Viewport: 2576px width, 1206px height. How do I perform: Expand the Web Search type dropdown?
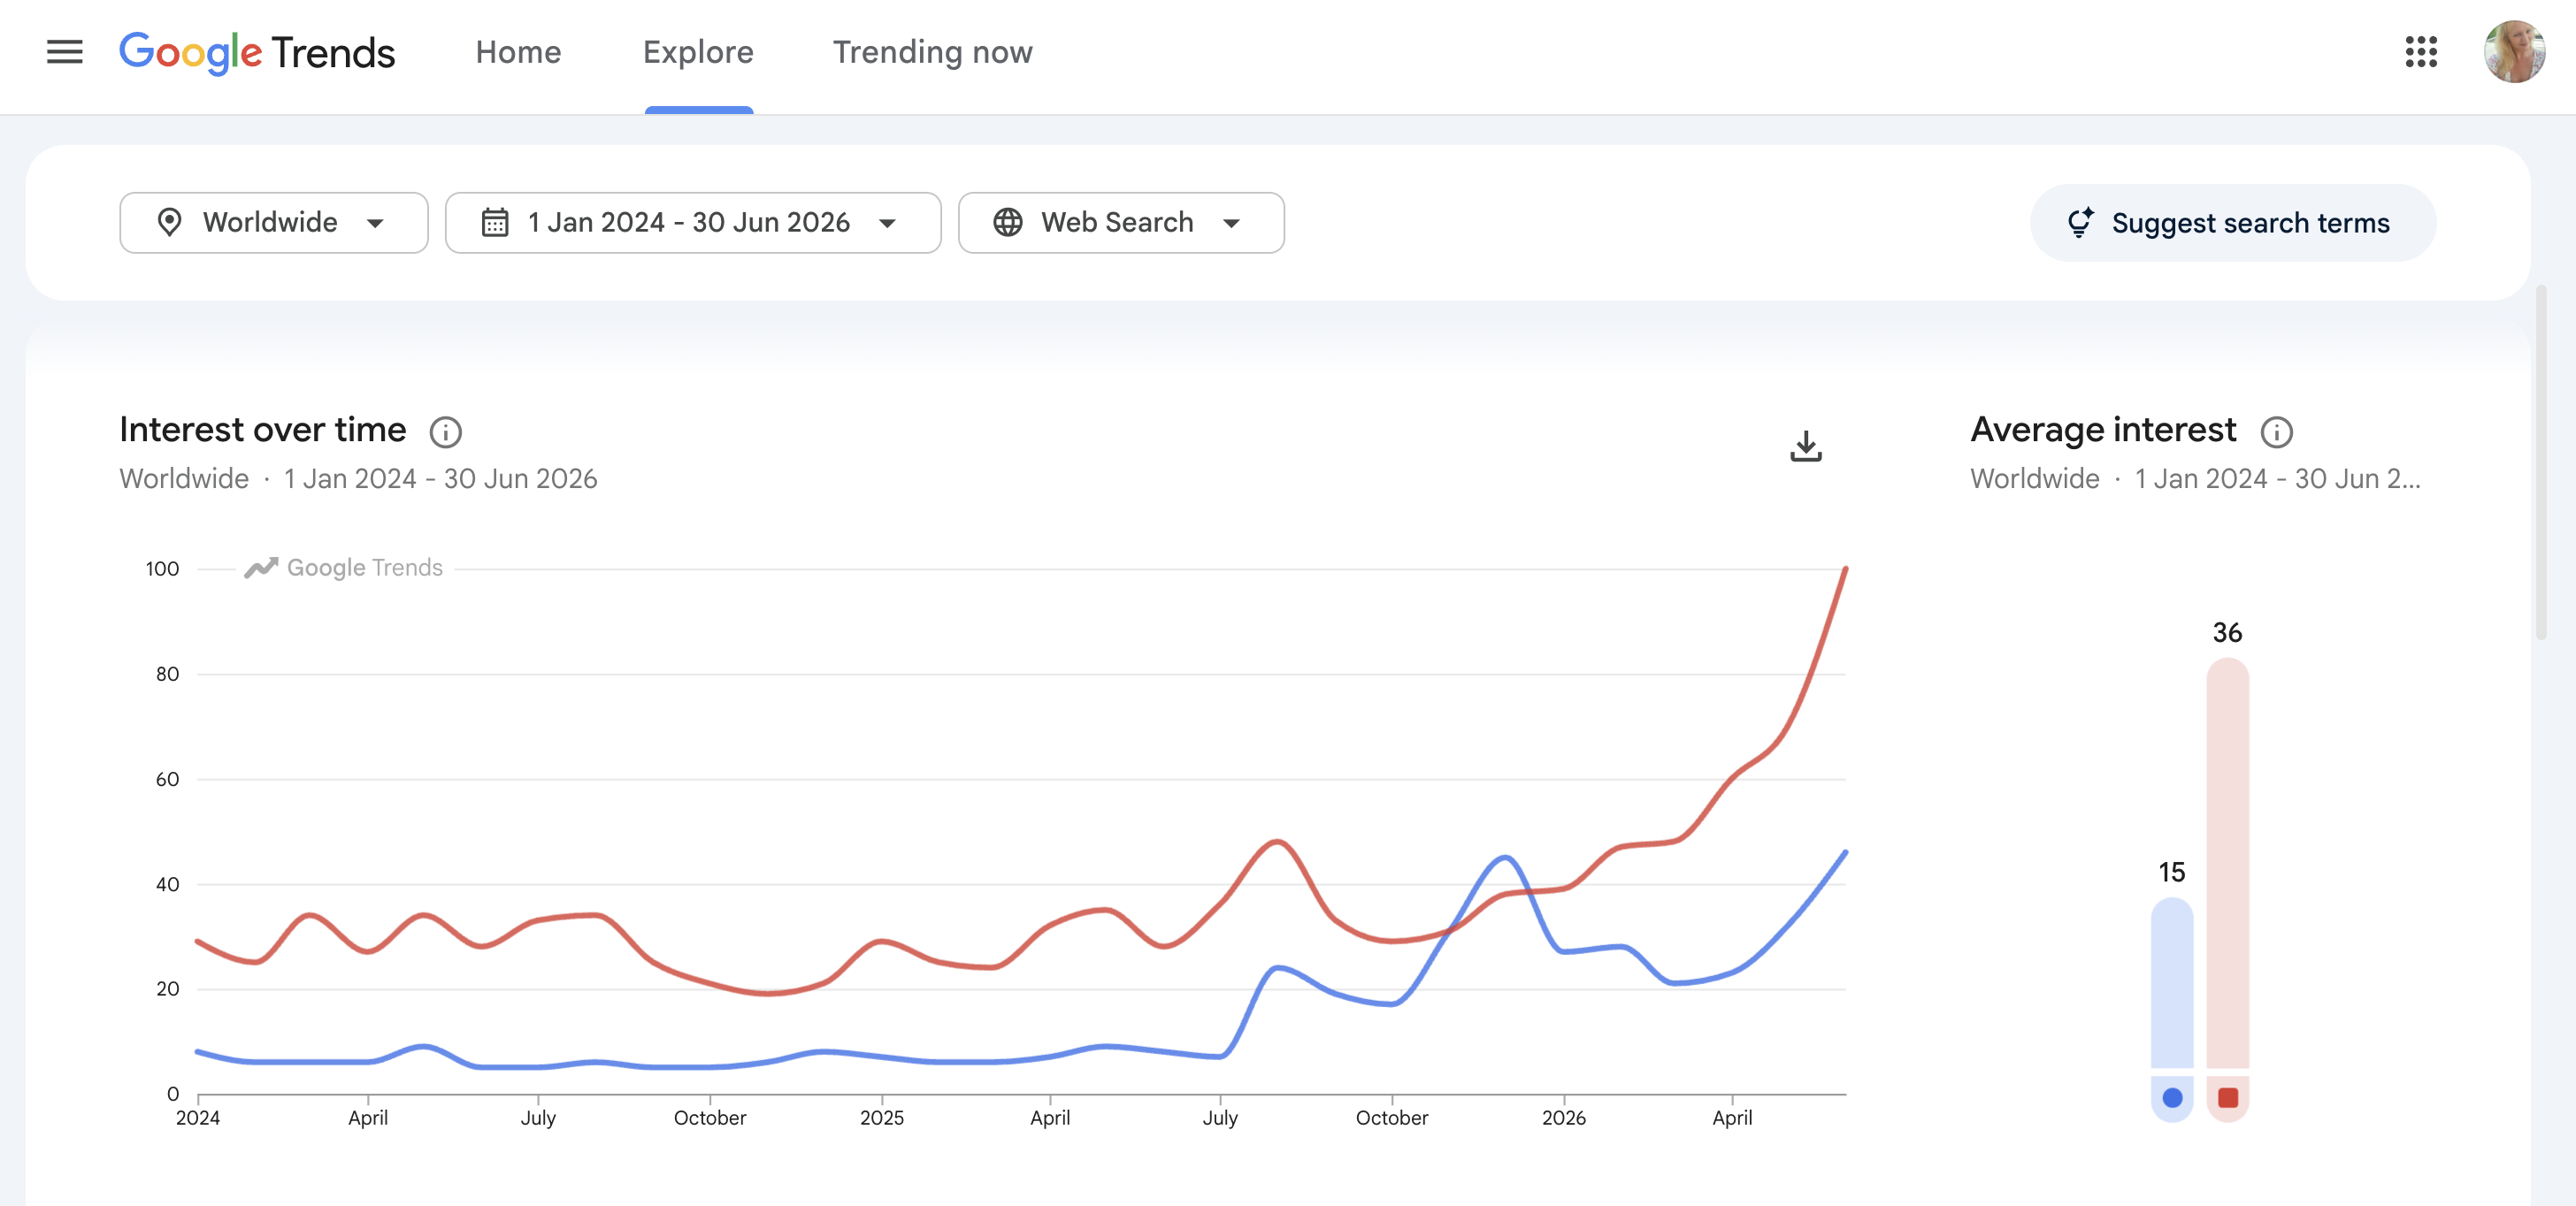coord(1120,222)
